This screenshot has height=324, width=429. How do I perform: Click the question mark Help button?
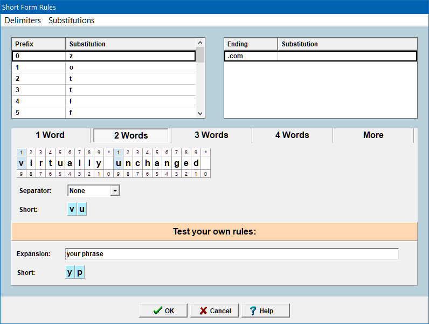click(x=265, y=311)
